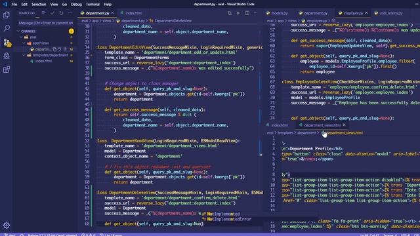Click views breadcrumb in left editor
Image resolution: width=420 pixels, height=236 pixels.
click(106, 20)
